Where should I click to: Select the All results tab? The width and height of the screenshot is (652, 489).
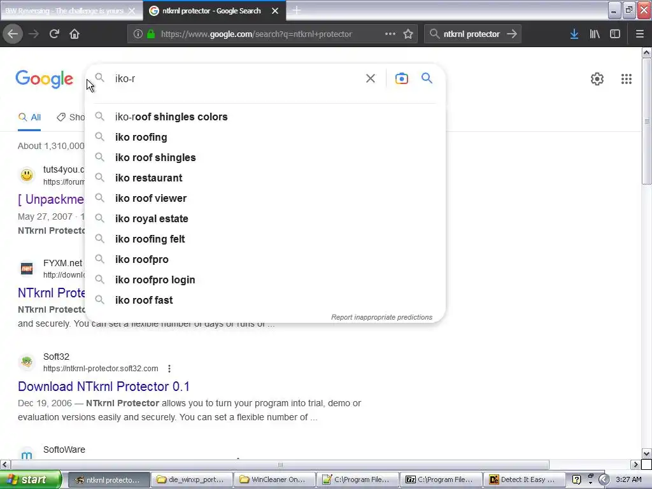(29, 117)
